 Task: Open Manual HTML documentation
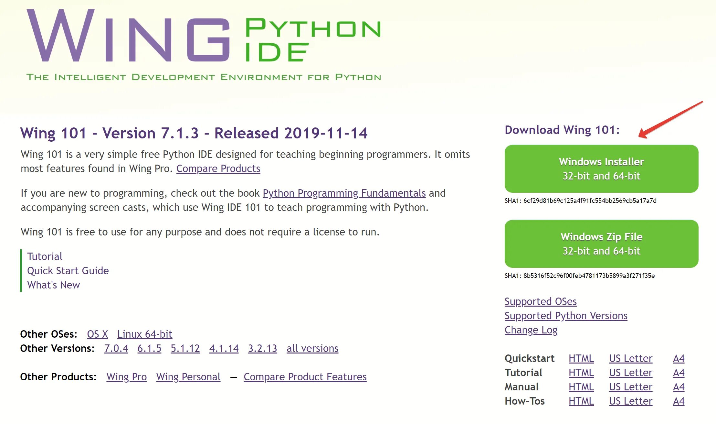pos(581,387)
